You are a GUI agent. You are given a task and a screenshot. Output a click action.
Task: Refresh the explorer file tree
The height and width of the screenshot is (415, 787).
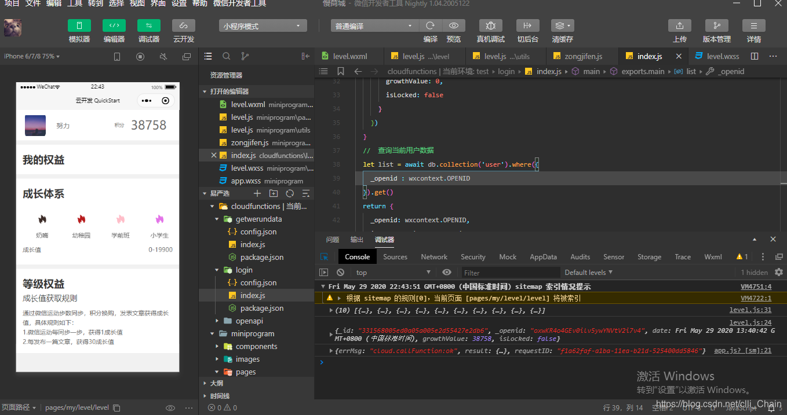coord(290,193)
